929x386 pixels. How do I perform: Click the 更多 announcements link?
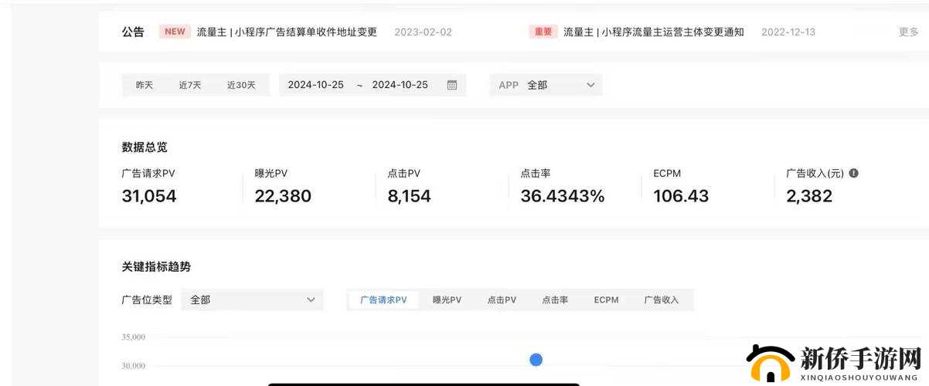[909, 32]
